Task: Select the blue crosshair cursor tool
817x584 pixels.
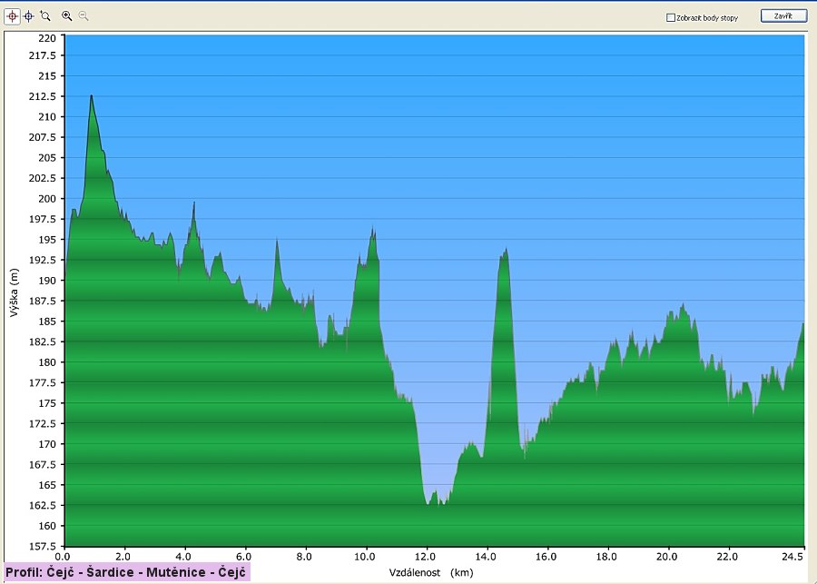Action: click(28, 15)
